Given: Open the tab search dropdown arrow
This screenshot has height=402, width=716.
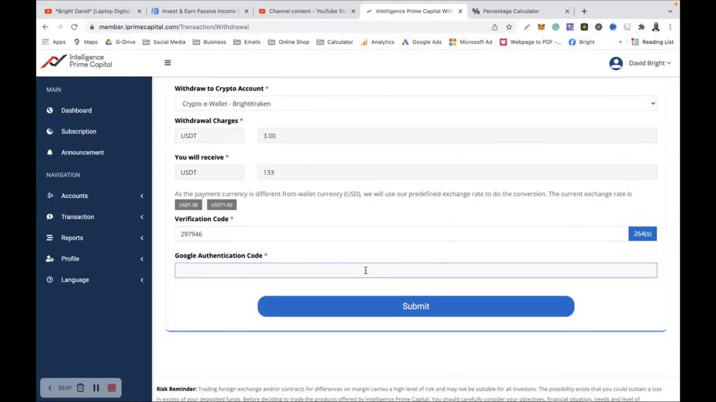Looking at the screenshot, I should point(670,11).
